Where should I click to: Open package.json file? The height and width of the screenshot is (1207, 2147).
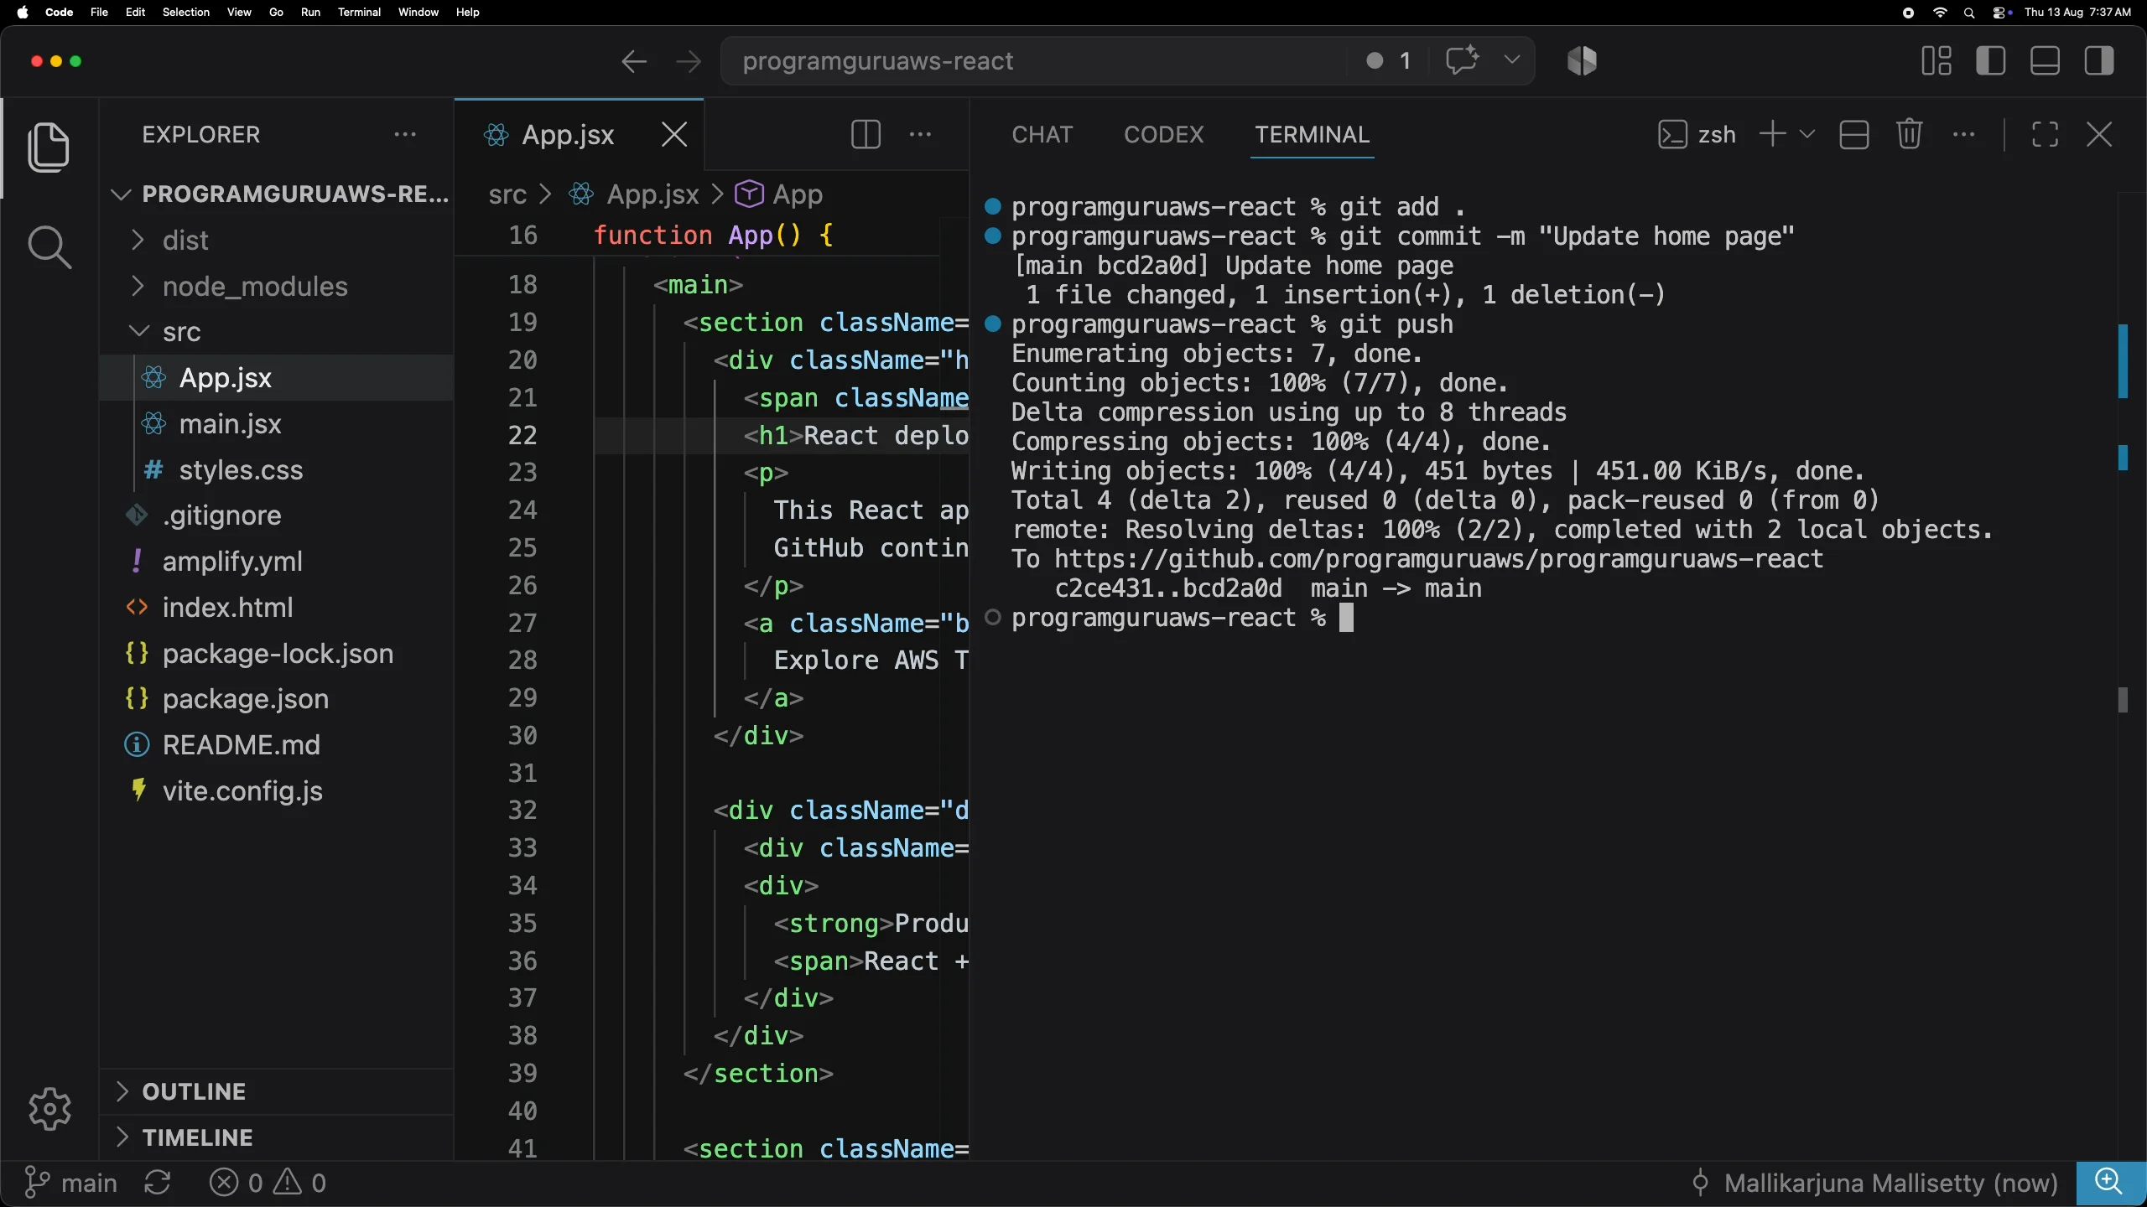point(277,699)
